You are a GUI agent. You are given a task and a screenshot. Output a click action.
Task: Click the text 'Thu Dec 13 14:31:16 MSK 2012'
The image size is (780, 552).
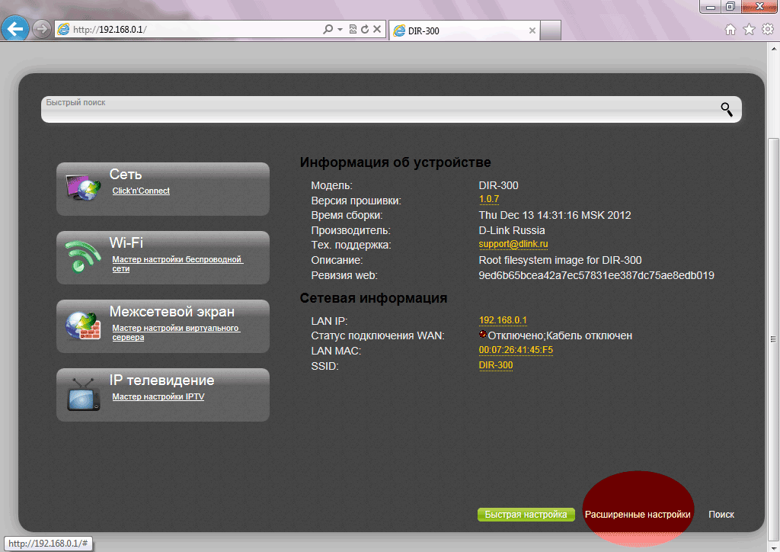[x=555, y=215]
